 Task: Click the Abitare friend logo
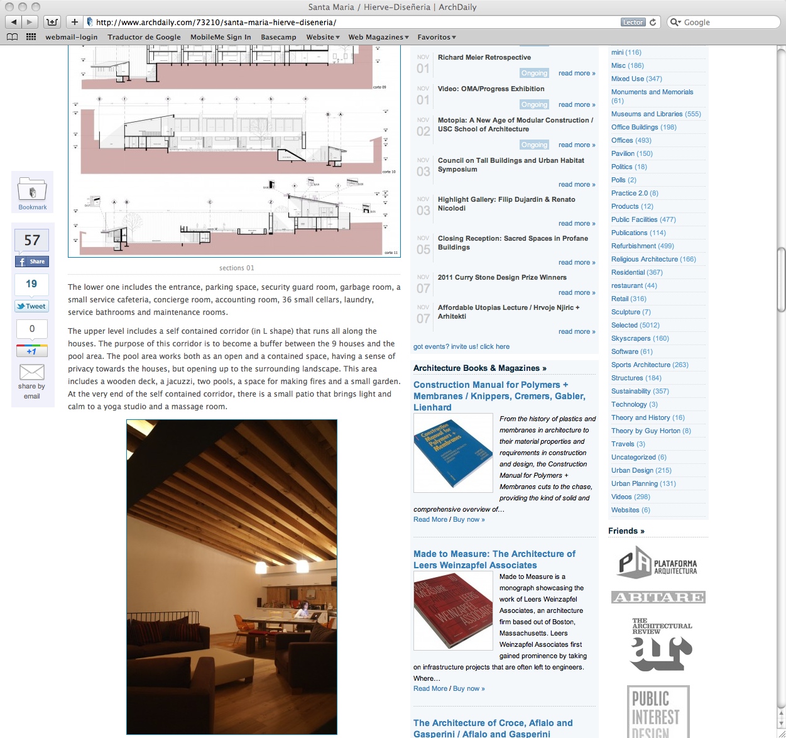(x=658, y=597)
